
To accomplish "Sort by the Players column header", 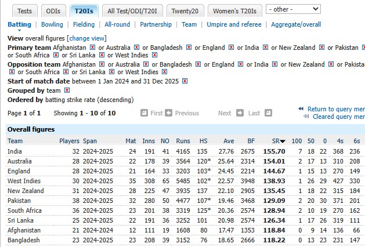I will 70,141.
